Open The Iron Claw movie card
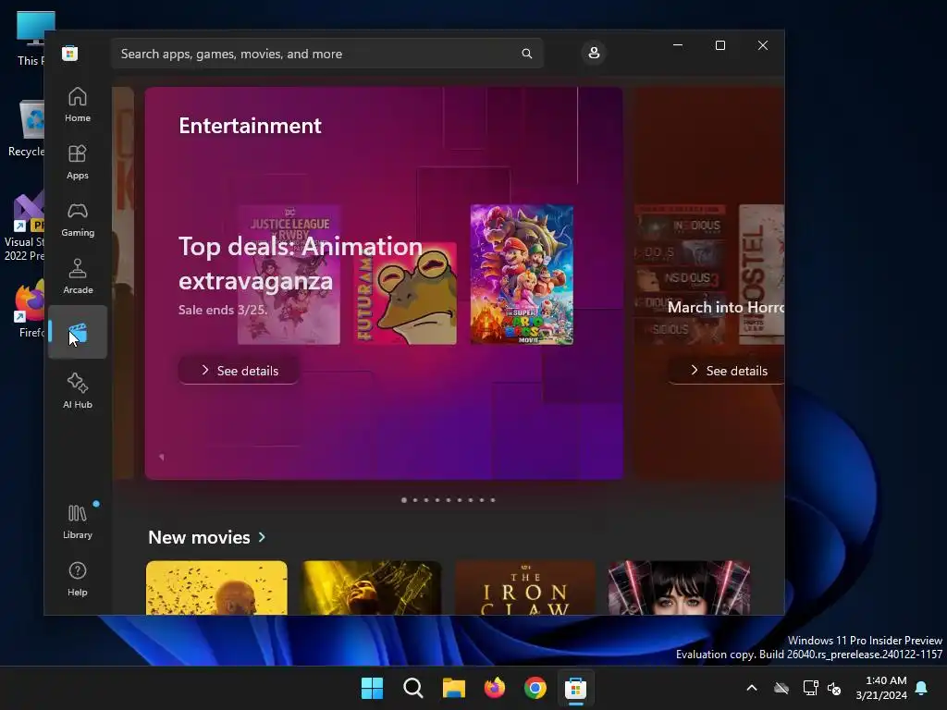This screenshot has width=947, height=710. click(x=525, y=587)
